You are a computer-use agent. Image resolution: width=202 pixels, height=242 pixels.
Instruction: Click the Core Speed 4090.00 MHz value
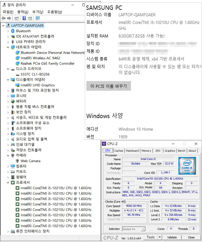click(134, 206)
